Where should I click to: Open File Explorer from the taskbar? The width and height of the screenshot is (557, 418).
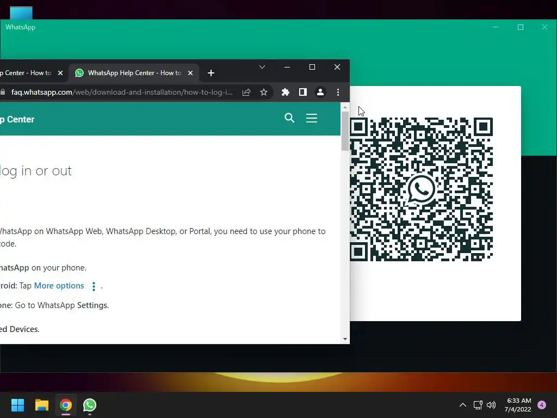(x=41, y=405)
